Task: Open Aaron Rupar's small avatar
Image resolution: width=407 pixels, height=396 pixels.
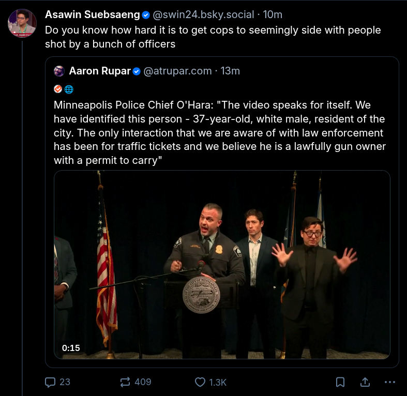Action: (59, 71)
